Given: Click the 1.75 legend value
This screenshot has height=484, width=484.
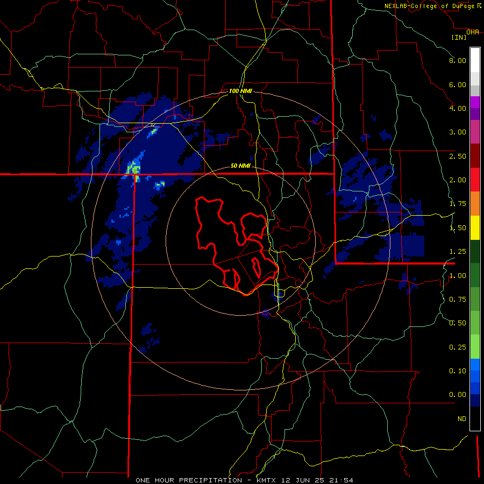Looking at the screenshot, I should 458,204.
